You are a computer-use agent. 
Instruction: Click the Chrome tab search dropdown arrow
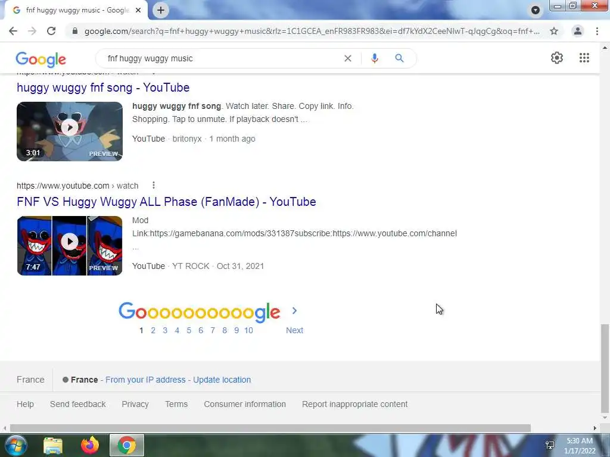tap(536, 10)
